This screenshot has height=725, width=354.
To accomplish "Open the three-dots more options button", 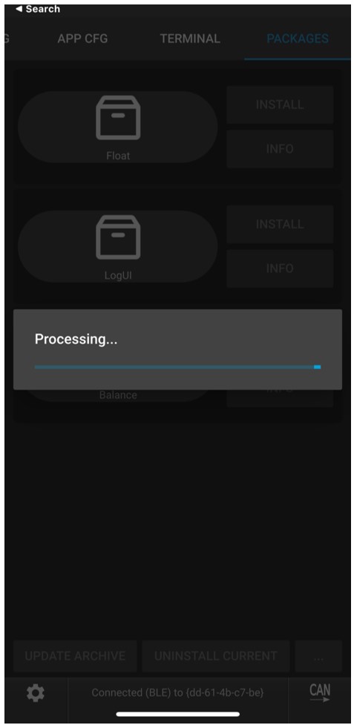I will [x=318, y=656].
